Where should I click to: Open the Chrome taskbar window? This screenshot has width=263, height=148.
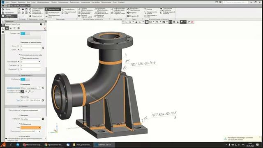53,145
